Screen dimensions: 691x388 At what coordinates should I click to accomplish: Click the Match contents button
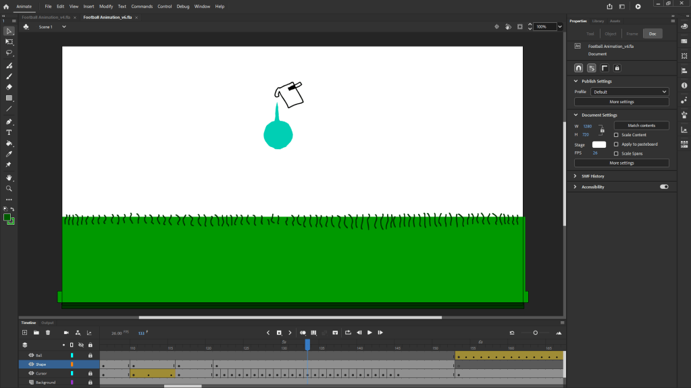coord(641,126)
